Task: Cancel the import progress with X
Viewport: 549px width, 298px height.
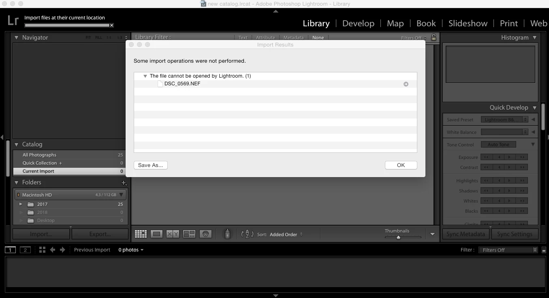Action: coord(112,25)
